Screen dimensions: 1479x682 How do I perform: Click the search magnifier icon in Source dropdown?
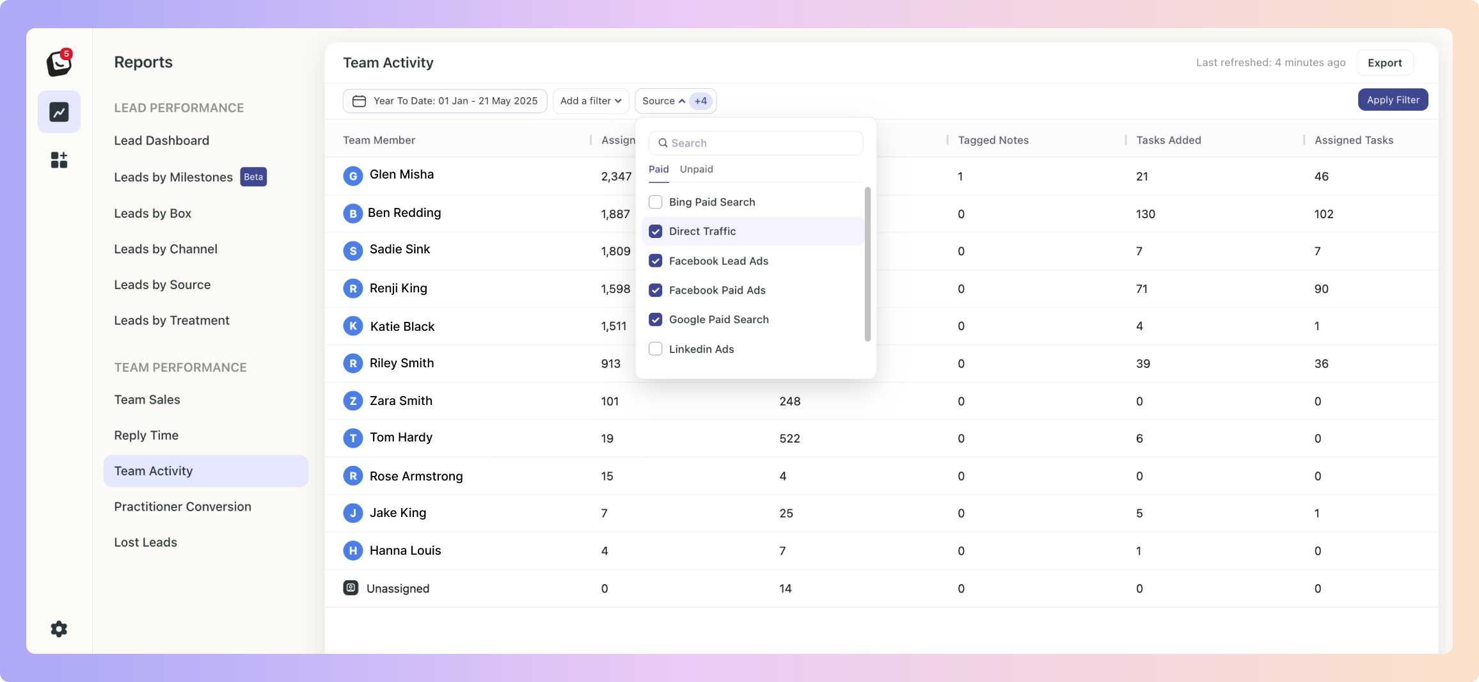663,143
